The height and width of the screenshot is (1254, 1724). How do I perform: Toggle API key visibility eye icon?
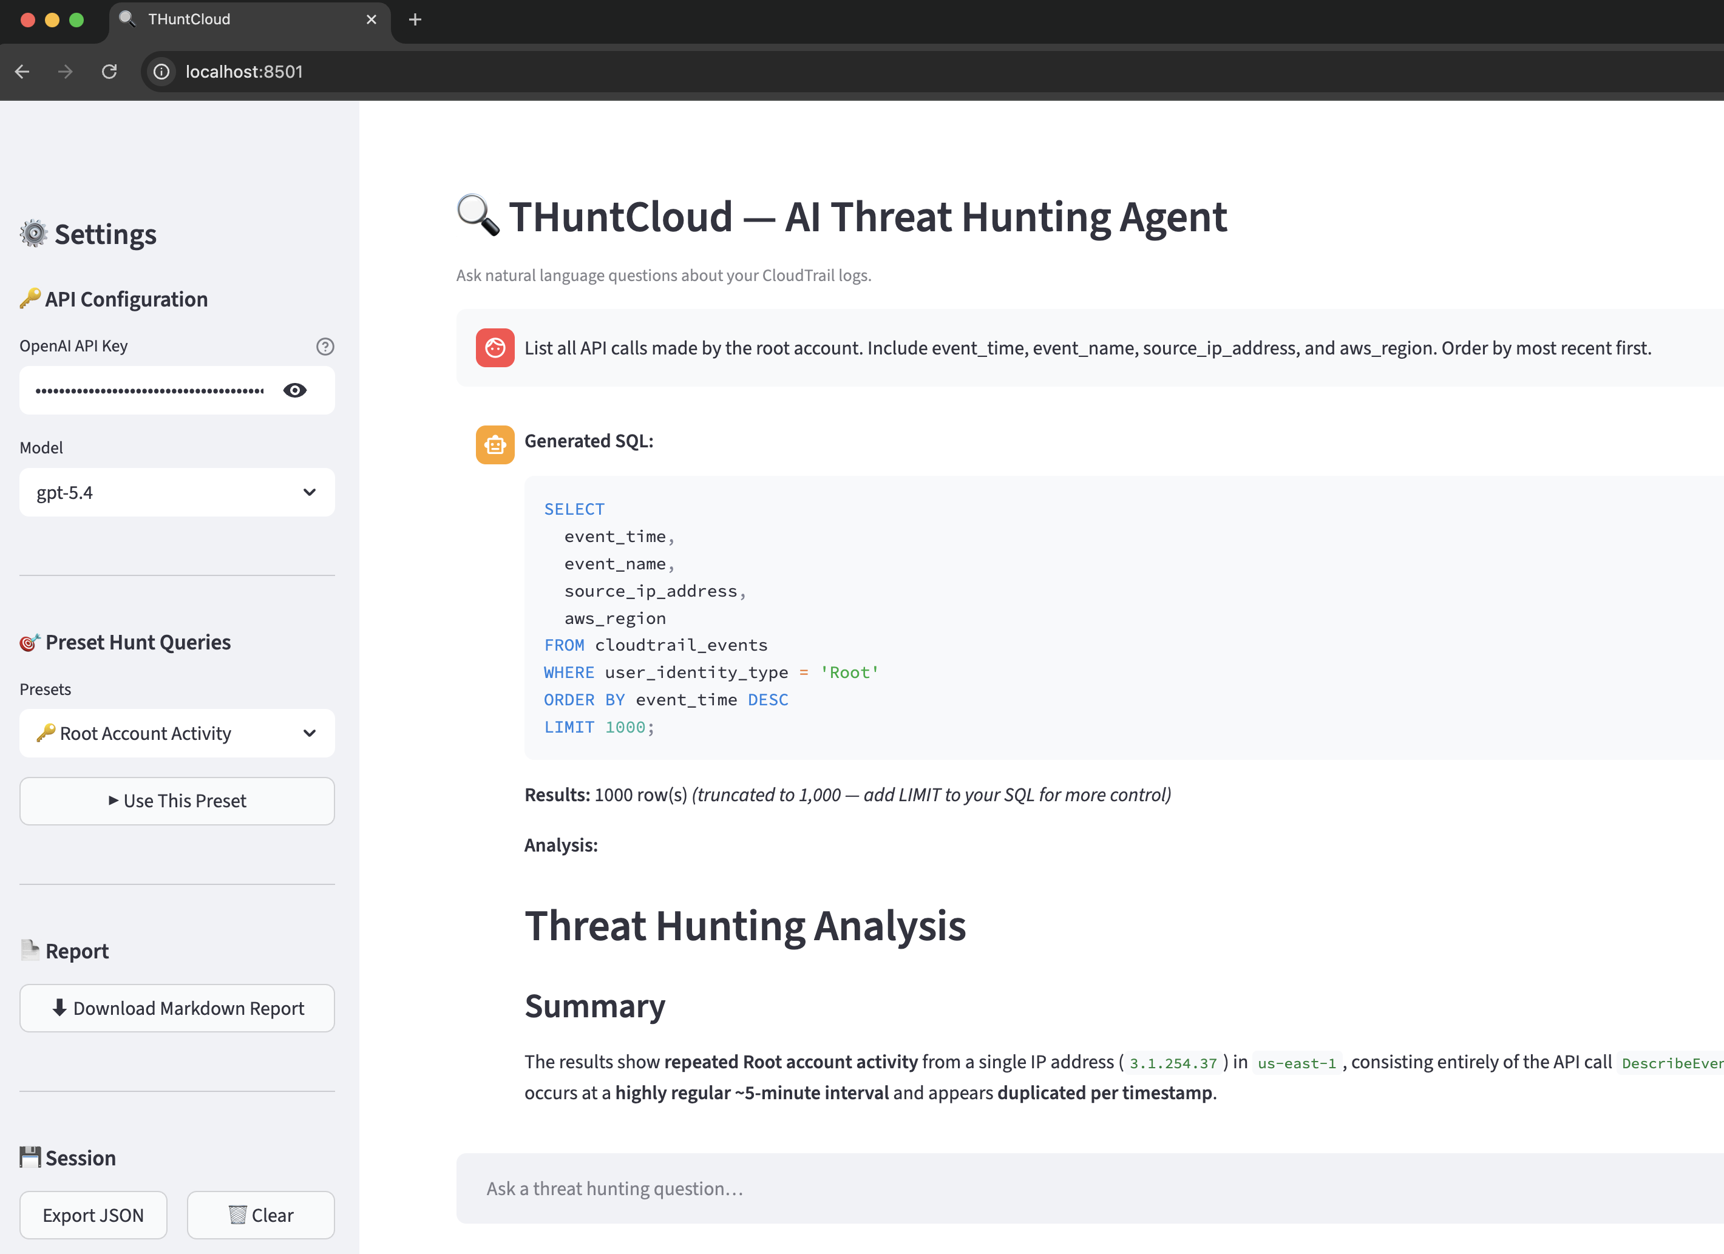[295, 391]
